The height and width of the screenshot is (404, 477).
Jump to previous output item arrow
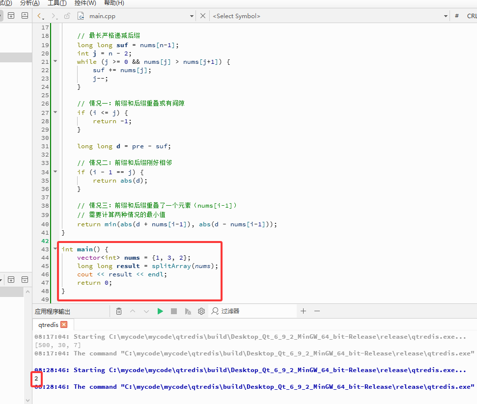pos(133,311)
